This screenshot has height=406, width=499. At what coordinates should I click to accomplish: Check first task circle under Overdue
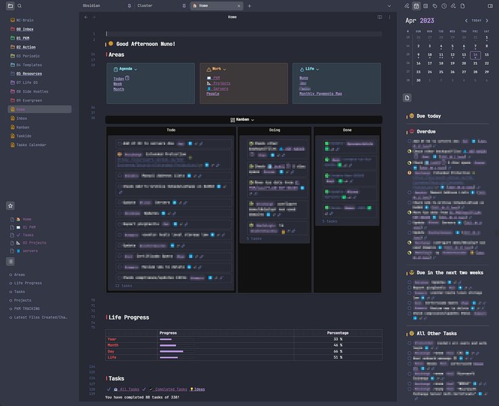pyautogui.click(x=409, y=141)
